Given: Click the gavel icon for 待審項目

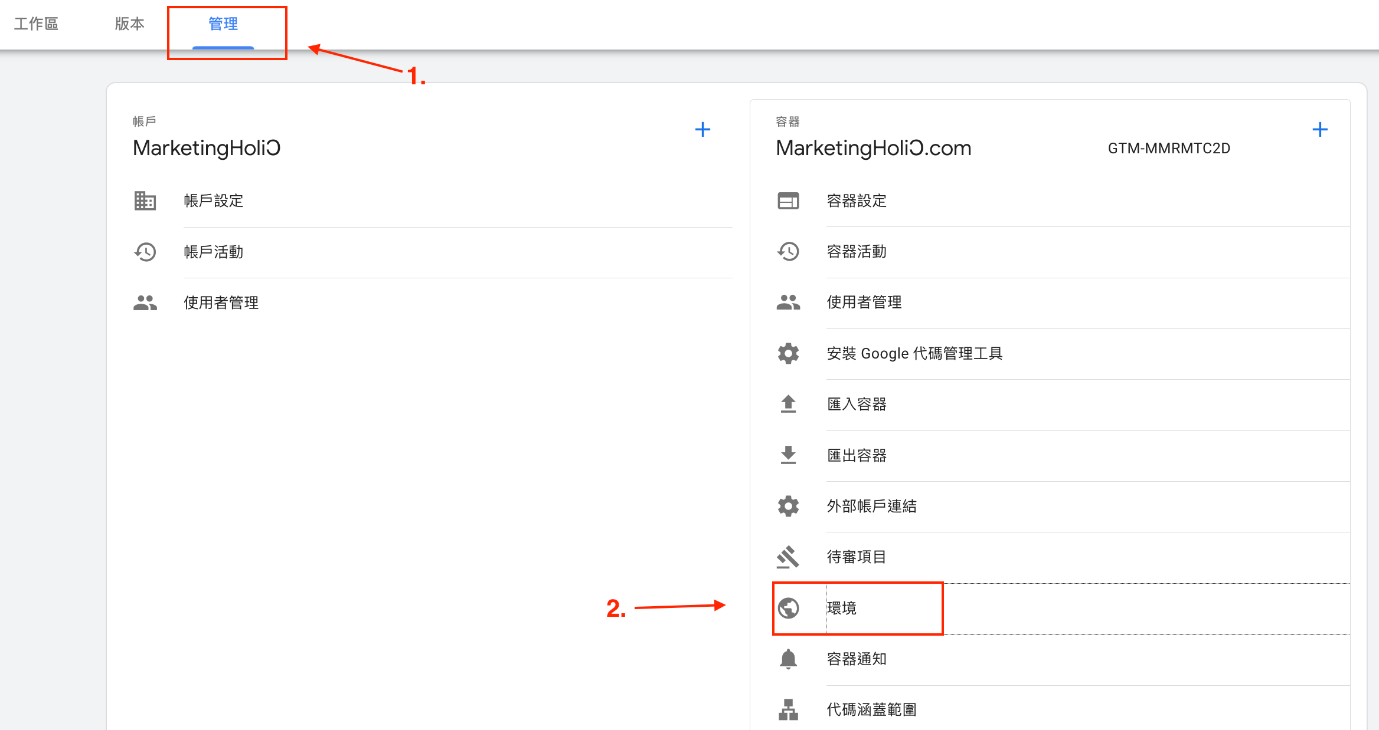Looking at the screenshot, I should (788, 557).
